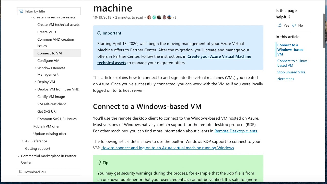Expand the Deploy VM tree node

pyautogui.click(x=35, y=82)
